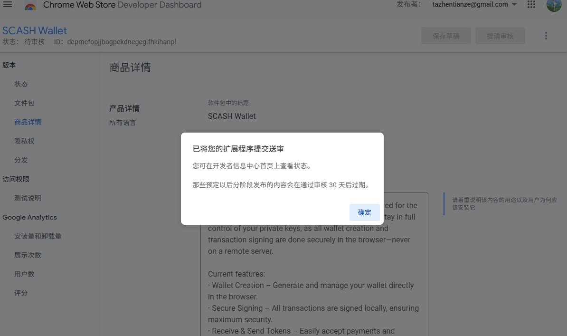Go to the 文件包 sidebar page
The image size is (567, 336).
[24, 103]
